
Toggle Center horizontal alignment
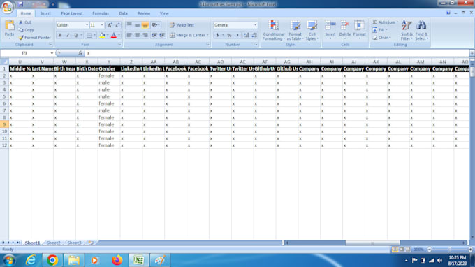[x=137, y=35]
